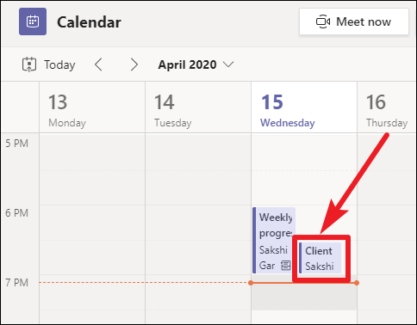Viewport: 417px width, 325px height.
Task: Open the April 2020 month label
Action: 187,64
